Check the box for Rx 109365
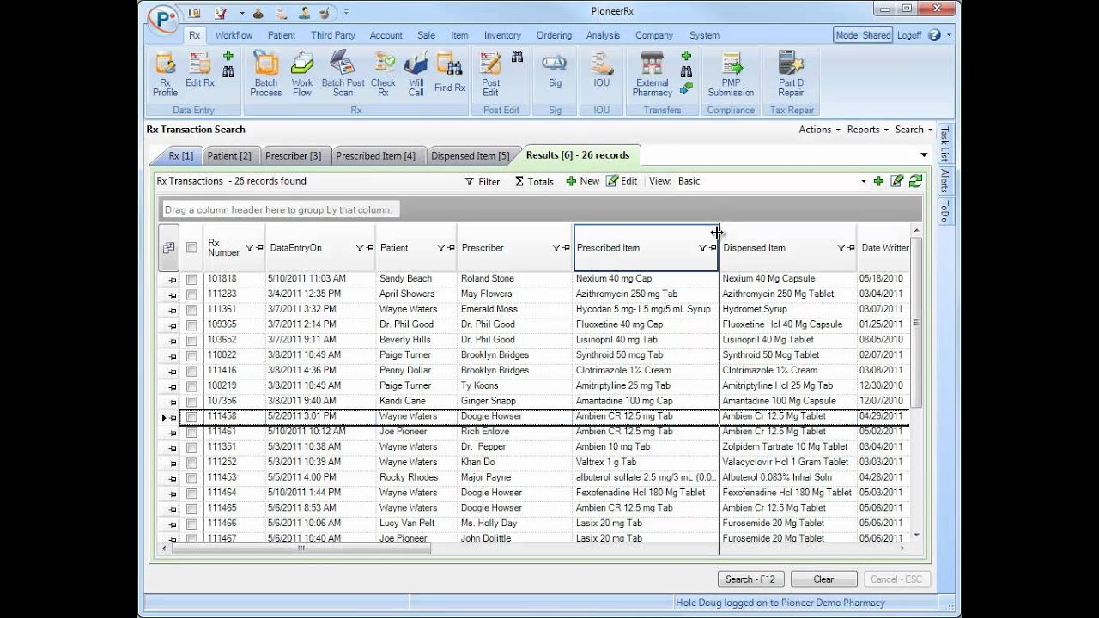1099x618 pixels. (191, 325)
